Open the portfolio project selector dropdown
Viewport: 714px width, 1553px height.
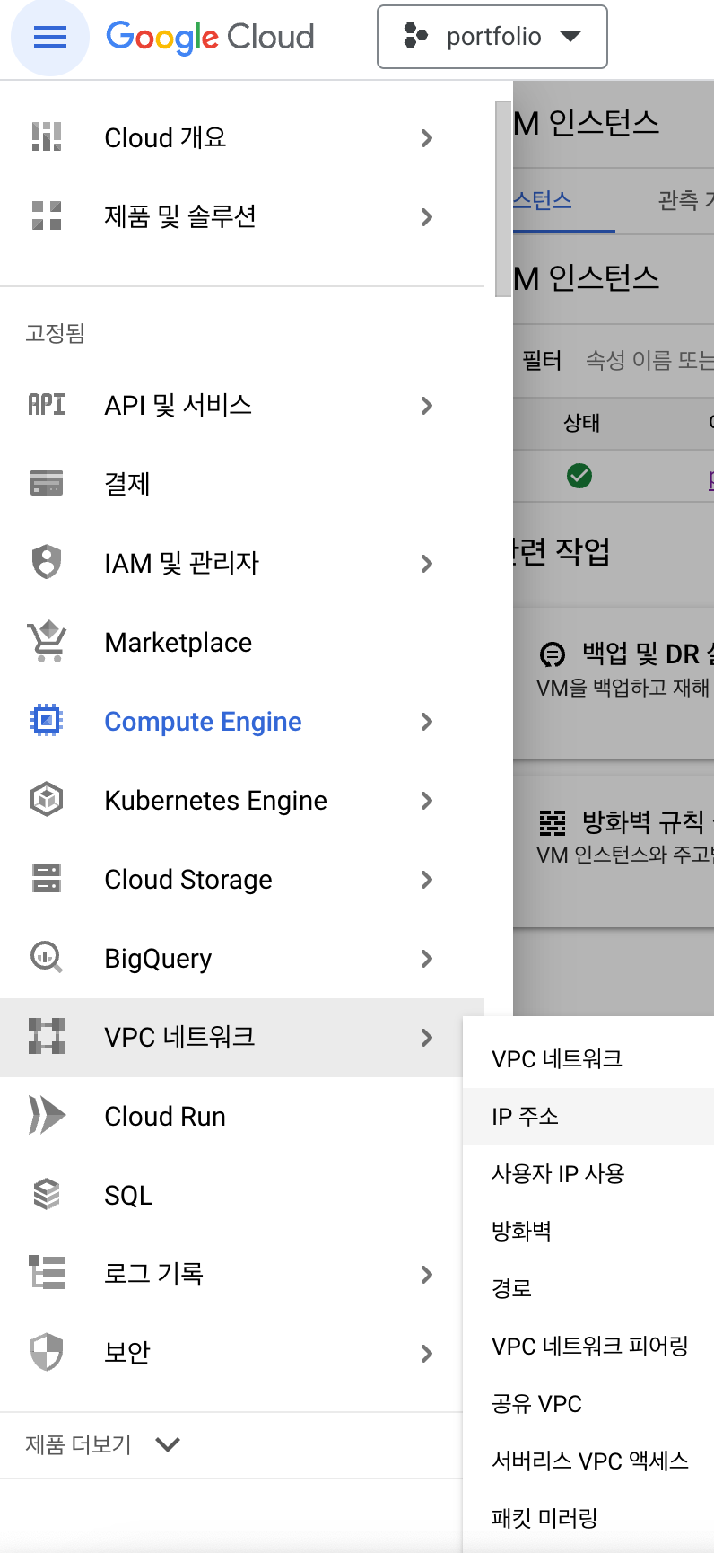492,37
